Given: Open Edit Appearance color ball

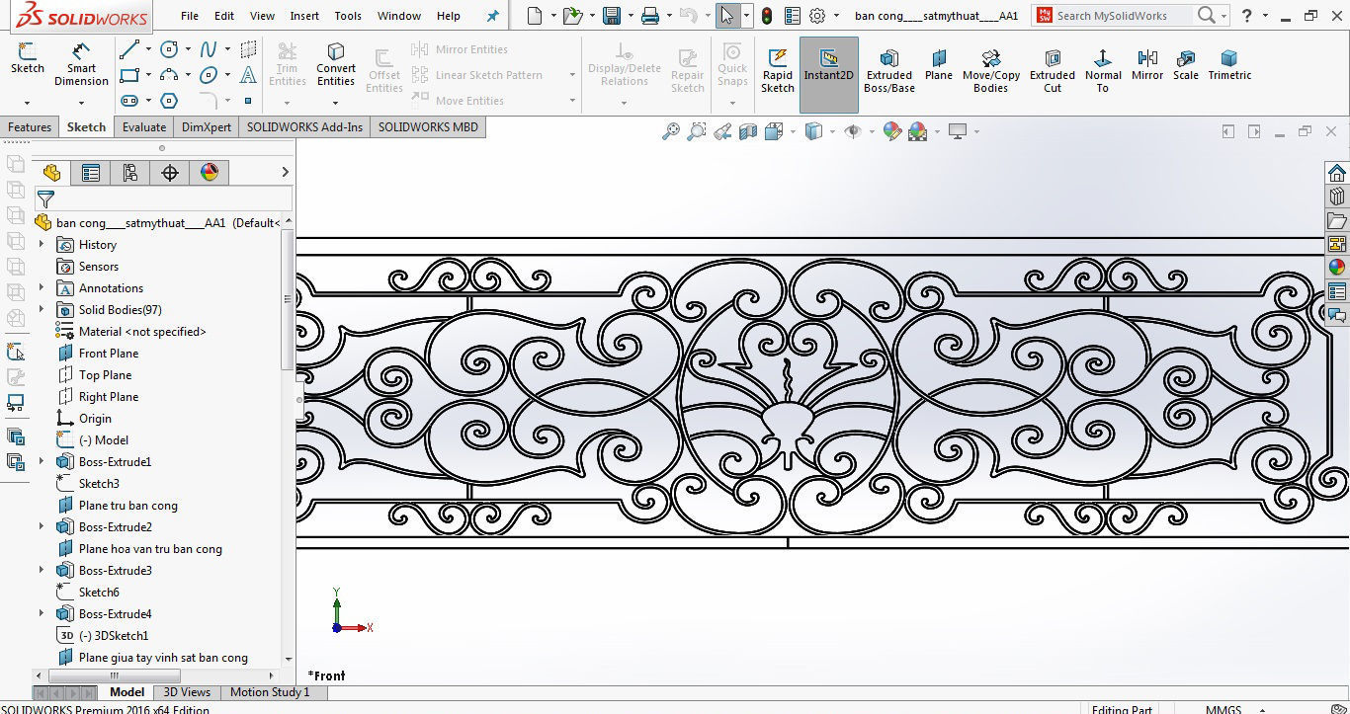Looking at the screenshot, I should click(892, 131).
